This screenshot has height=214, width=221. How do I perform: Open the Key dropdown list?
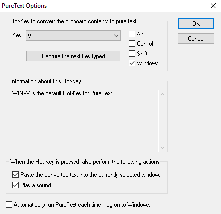pos(73,35)
